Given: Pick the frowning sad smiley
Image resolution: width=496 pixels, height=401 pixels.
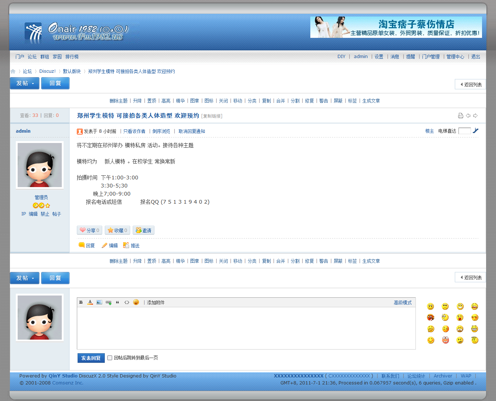Looking at the screenshot, I should click(445, 307).
